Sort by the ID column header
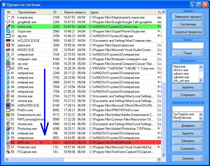 click(x=56, y=12)
